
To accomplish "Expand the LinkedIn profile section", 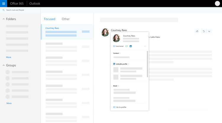I will point(122,64).
